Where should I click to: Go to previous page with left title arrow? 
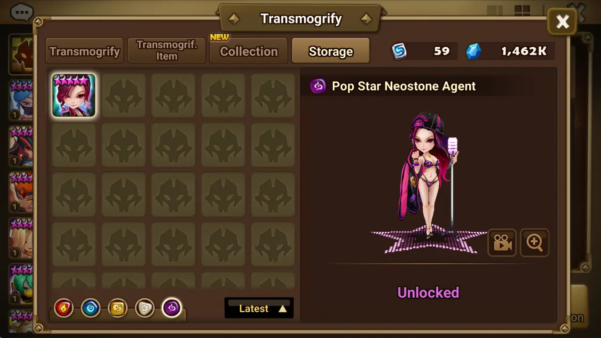pyautogui.click(x=234, y=19)
